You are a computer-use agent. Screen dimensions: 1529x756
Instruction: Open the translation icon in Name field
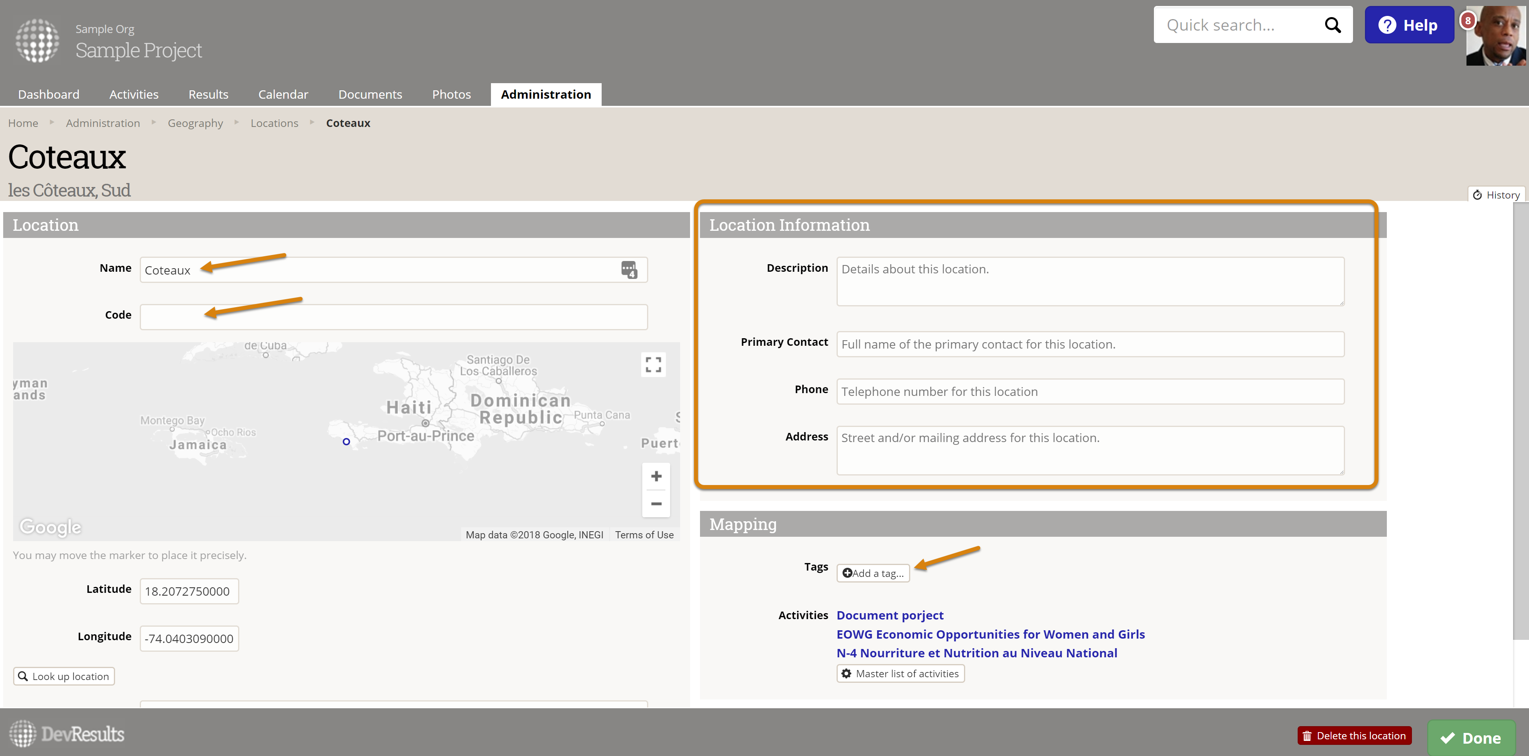click(x=629, y=270)
